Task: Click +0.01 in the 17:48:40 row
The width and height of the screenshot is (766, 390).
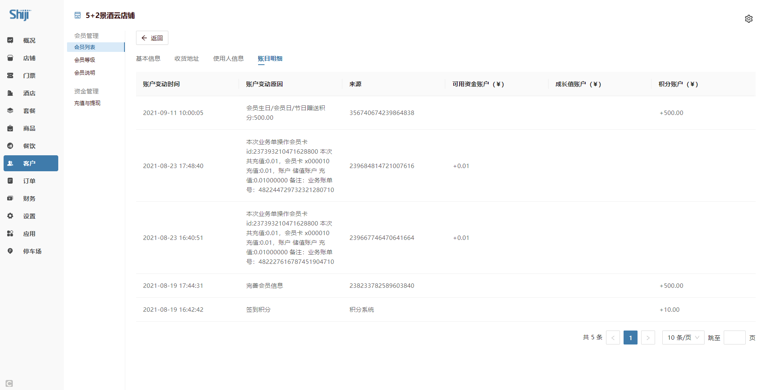Action: pos(461,166)
